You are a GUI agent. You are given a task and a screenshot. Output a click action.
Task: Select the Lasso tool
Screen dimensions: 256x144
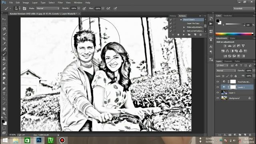tap(4, 29)
